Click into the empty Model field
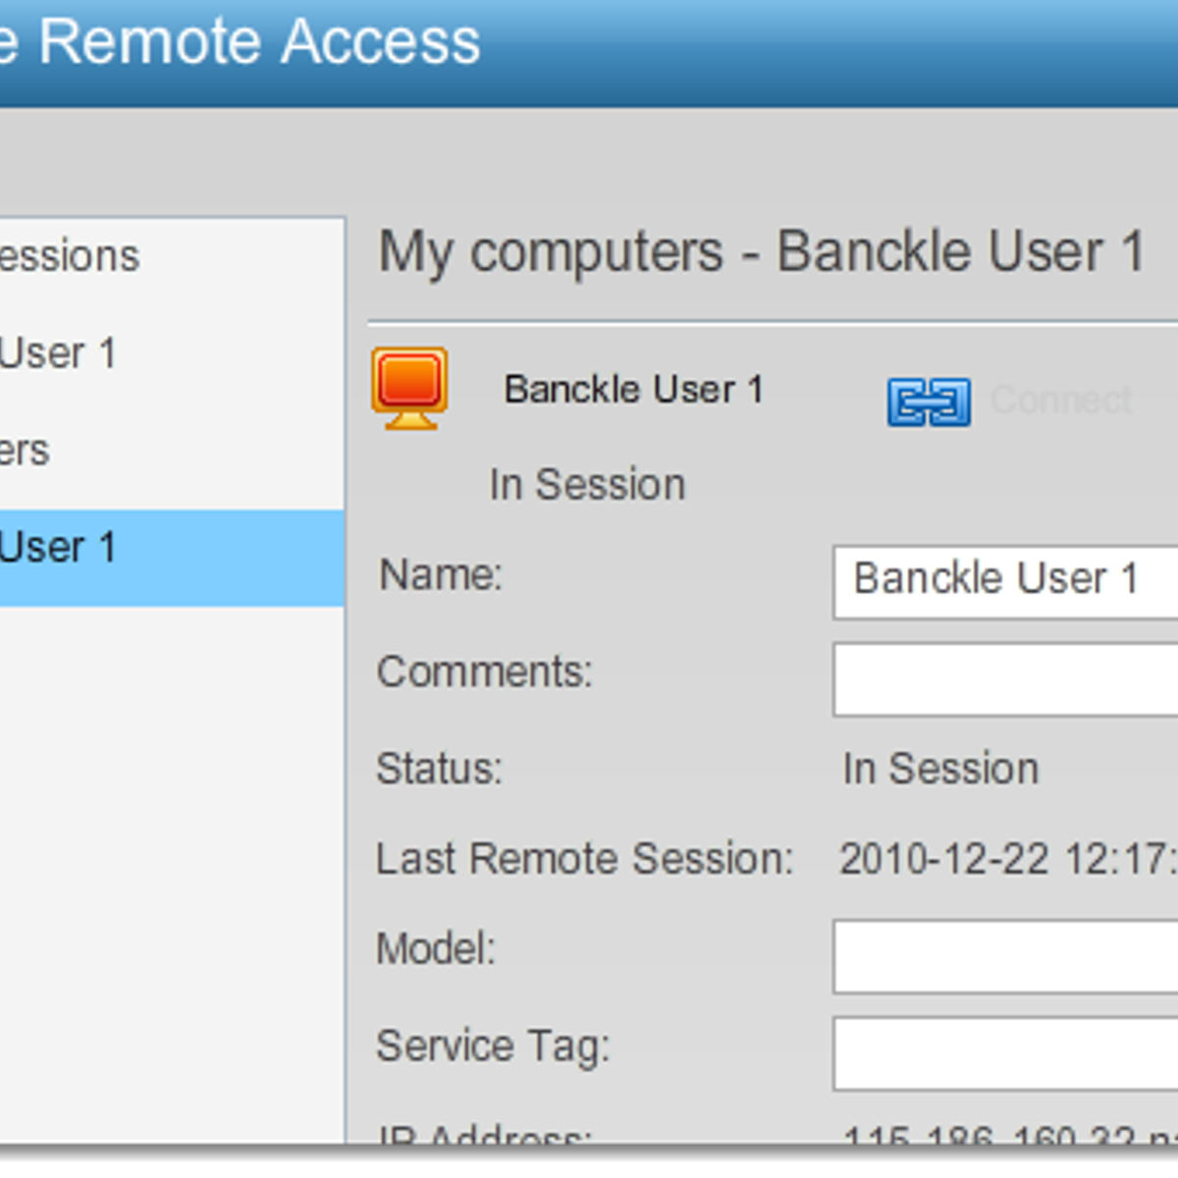 click(1006, 956)
